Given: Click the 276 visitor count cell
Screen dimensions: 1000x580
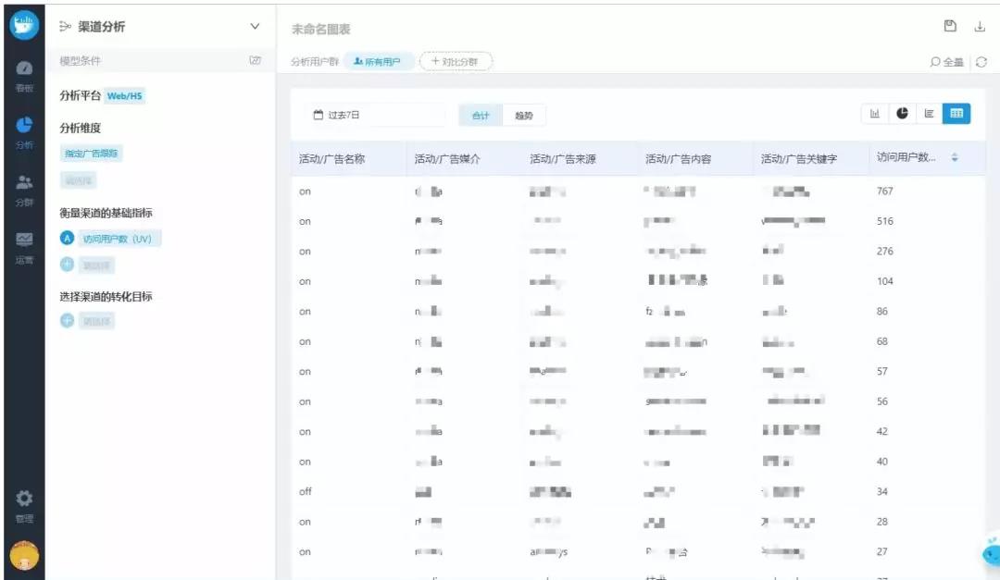Looking at the screenshot, I should point(884,251).
